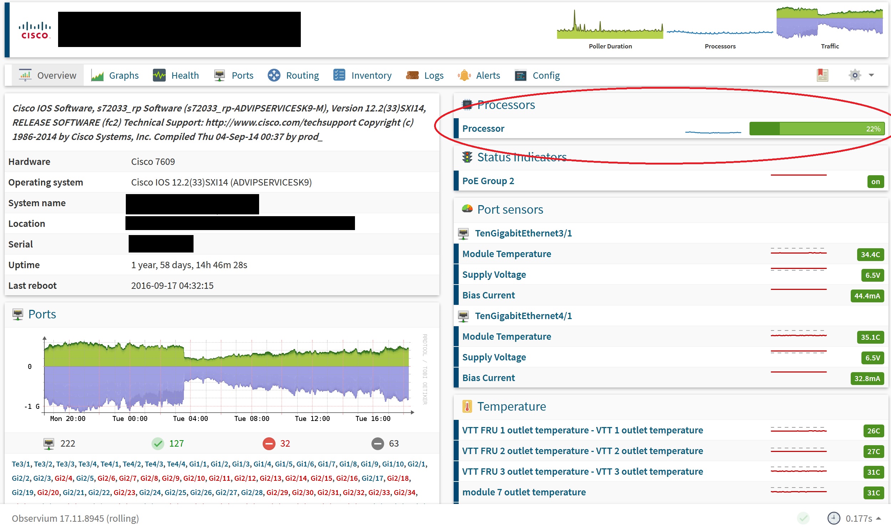Open the Processor entry link

[x=483, y=129]
